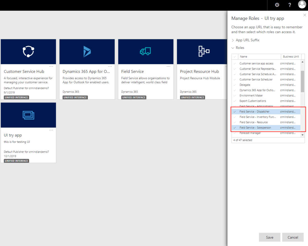Open more options for Field Service tile

pyautogui.click(x=169, y=66)
